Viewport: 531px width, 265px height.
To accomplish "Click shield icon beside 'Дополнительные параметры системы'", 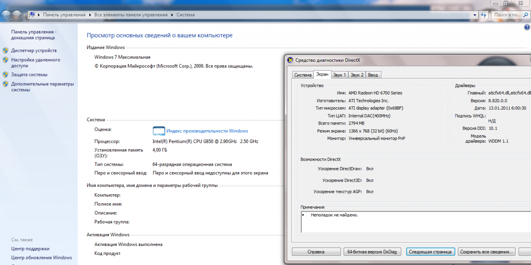I will tap(5, 84).
